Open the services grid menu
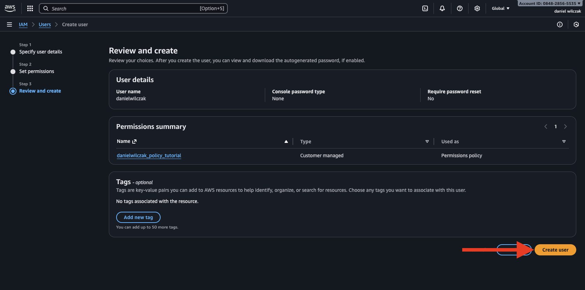Screen dimensions: 585x290 coord(30,8)
